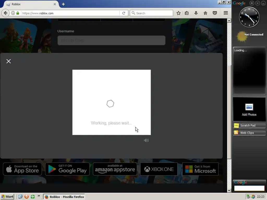Click the Loading... gadget panel

(249, 71)
